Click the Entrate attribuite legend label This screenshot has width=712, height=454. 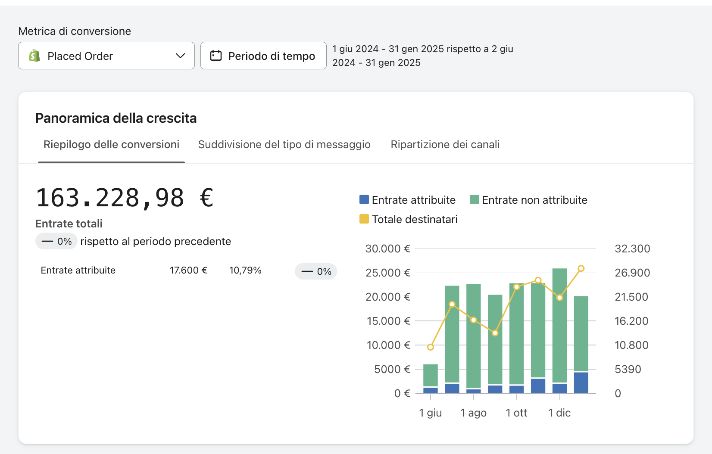(x=413, y=200)
